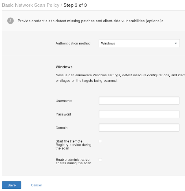Screen dimensions: 185x191
Task: Click the Domain label
Action: (x=61, y=128)
